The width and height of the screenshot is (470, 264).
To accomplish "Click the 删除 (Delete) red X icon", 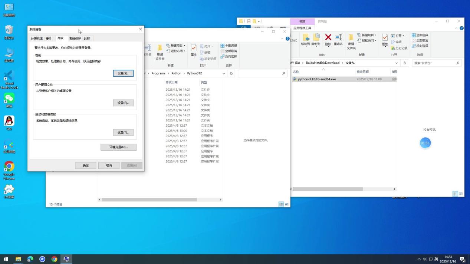I will (328, 37).
